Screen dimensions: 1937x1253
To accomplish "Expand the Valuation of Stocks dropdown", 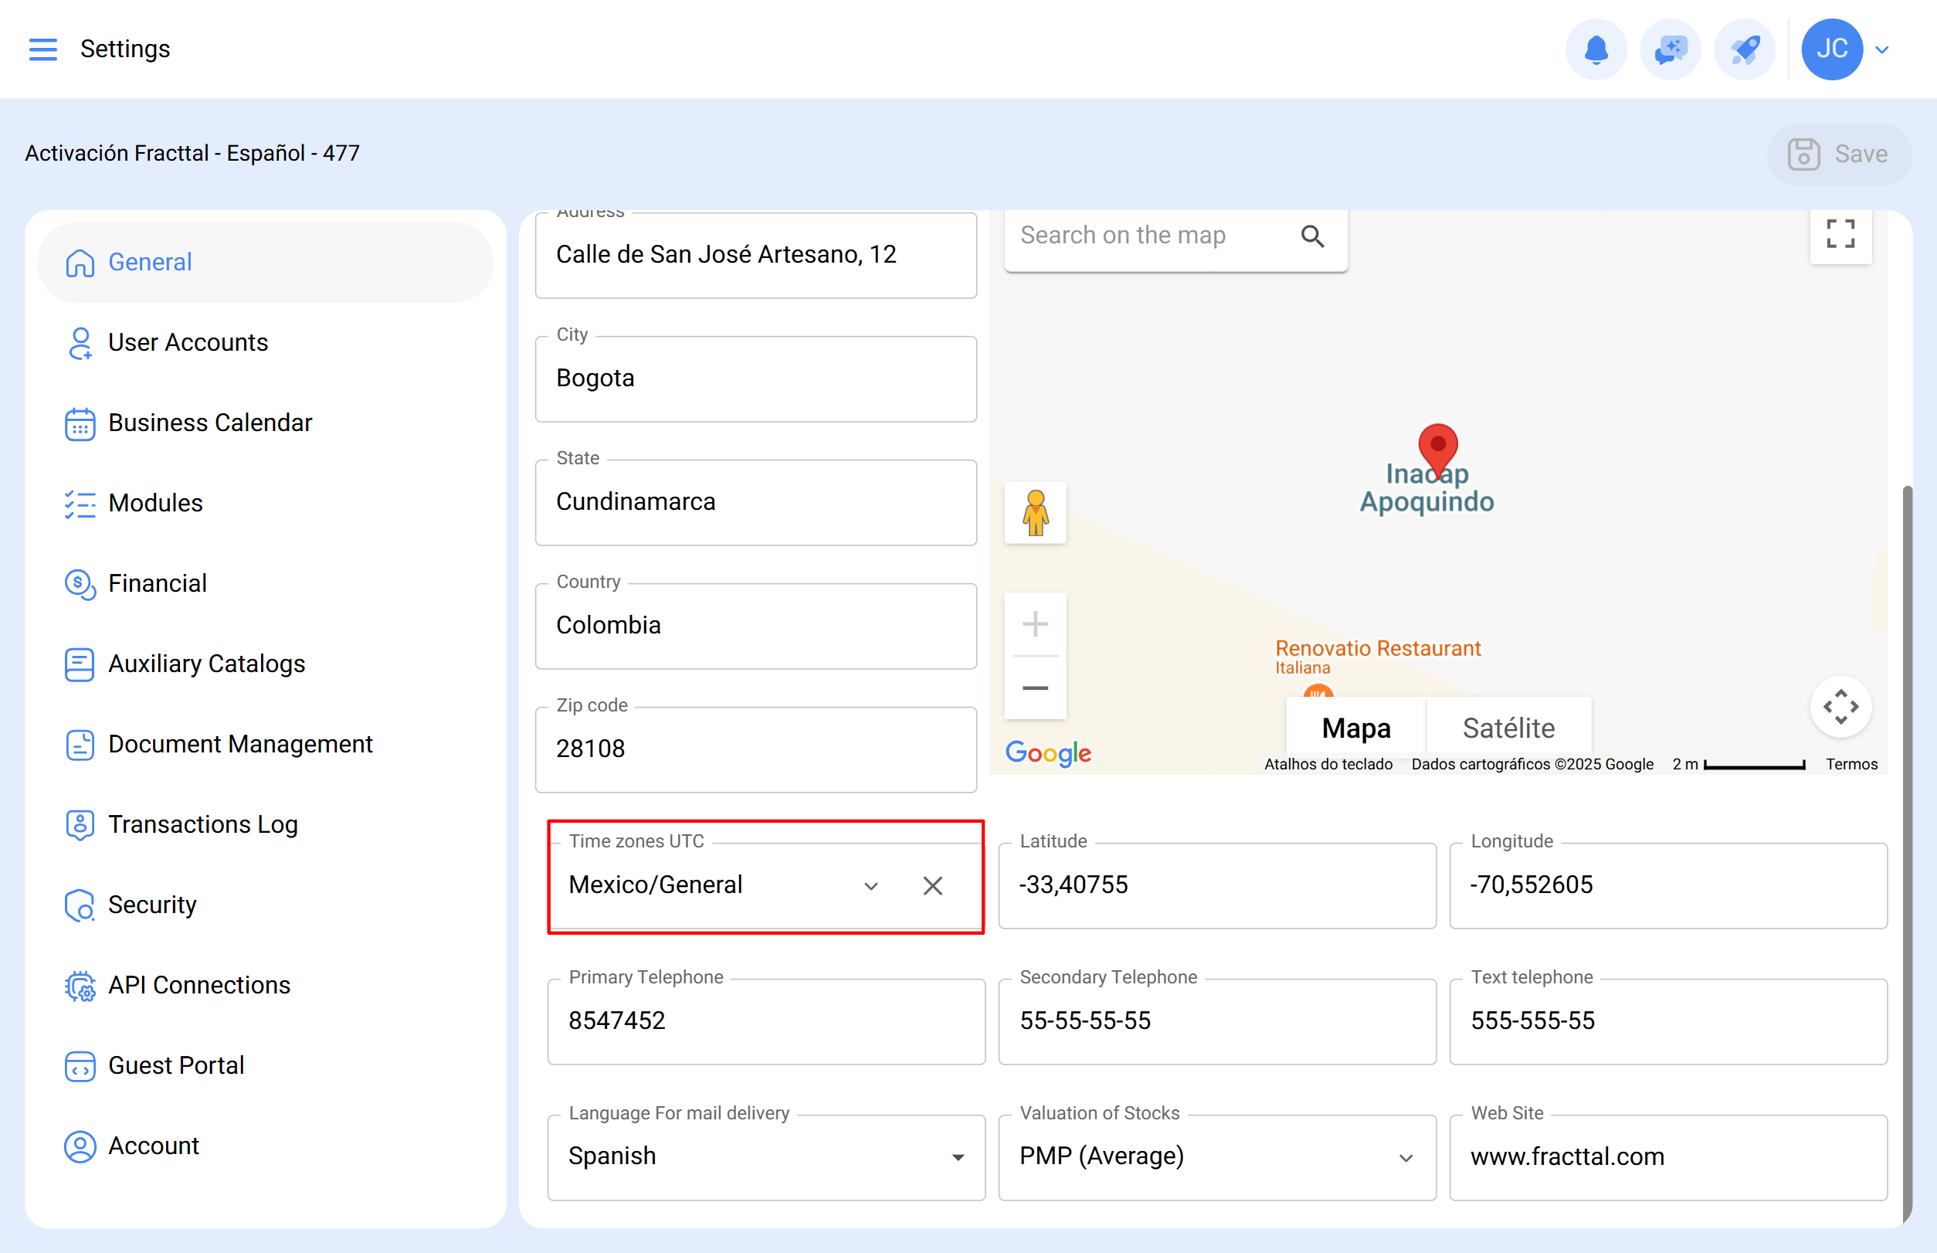I will pos(1405,1157).
